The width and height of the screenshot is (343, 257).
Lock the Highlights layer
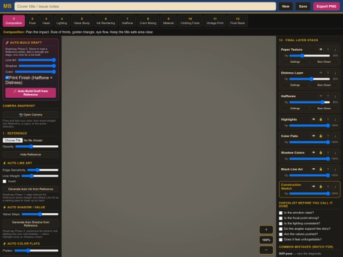pyautogui.click(x=321, y=119)
